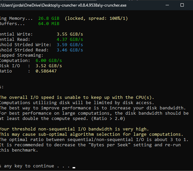
Task: Click the "(Ratio > 2.0)" text
Action: pos(108,119)
